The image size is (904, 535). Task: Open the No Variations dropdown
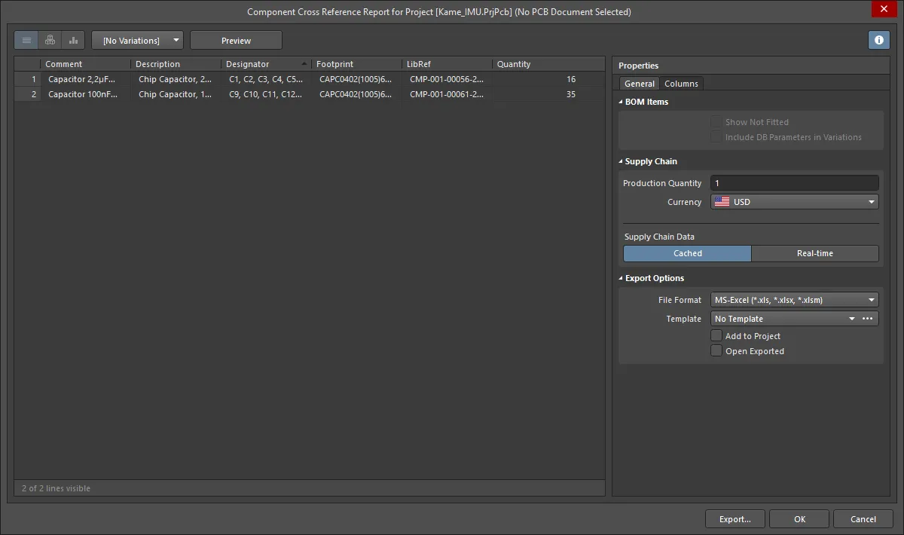click(137, 40)
